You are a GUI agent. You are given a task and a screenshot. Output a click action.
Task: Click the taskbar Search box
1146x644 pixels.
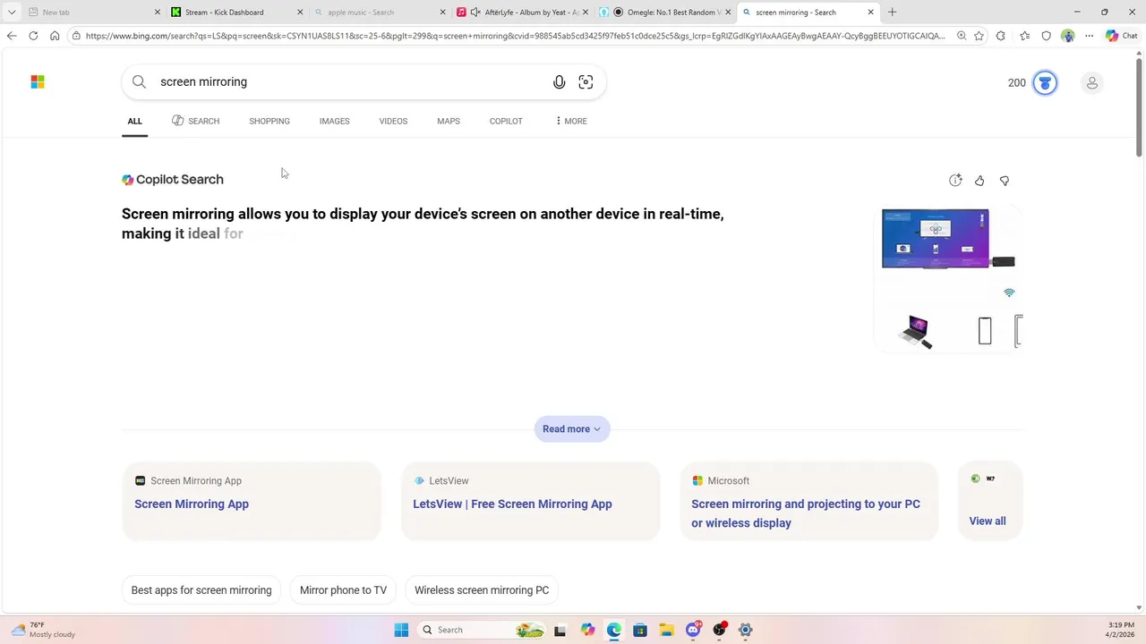tap(483, 630)
